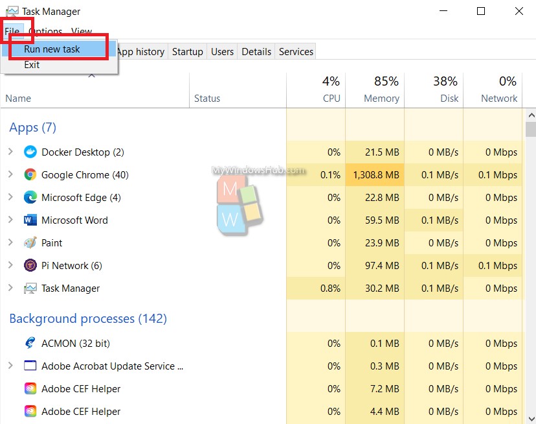This screenshot has height=424, width=536.
Task: Choose Run new task from File menu
Action: (59, 49)
